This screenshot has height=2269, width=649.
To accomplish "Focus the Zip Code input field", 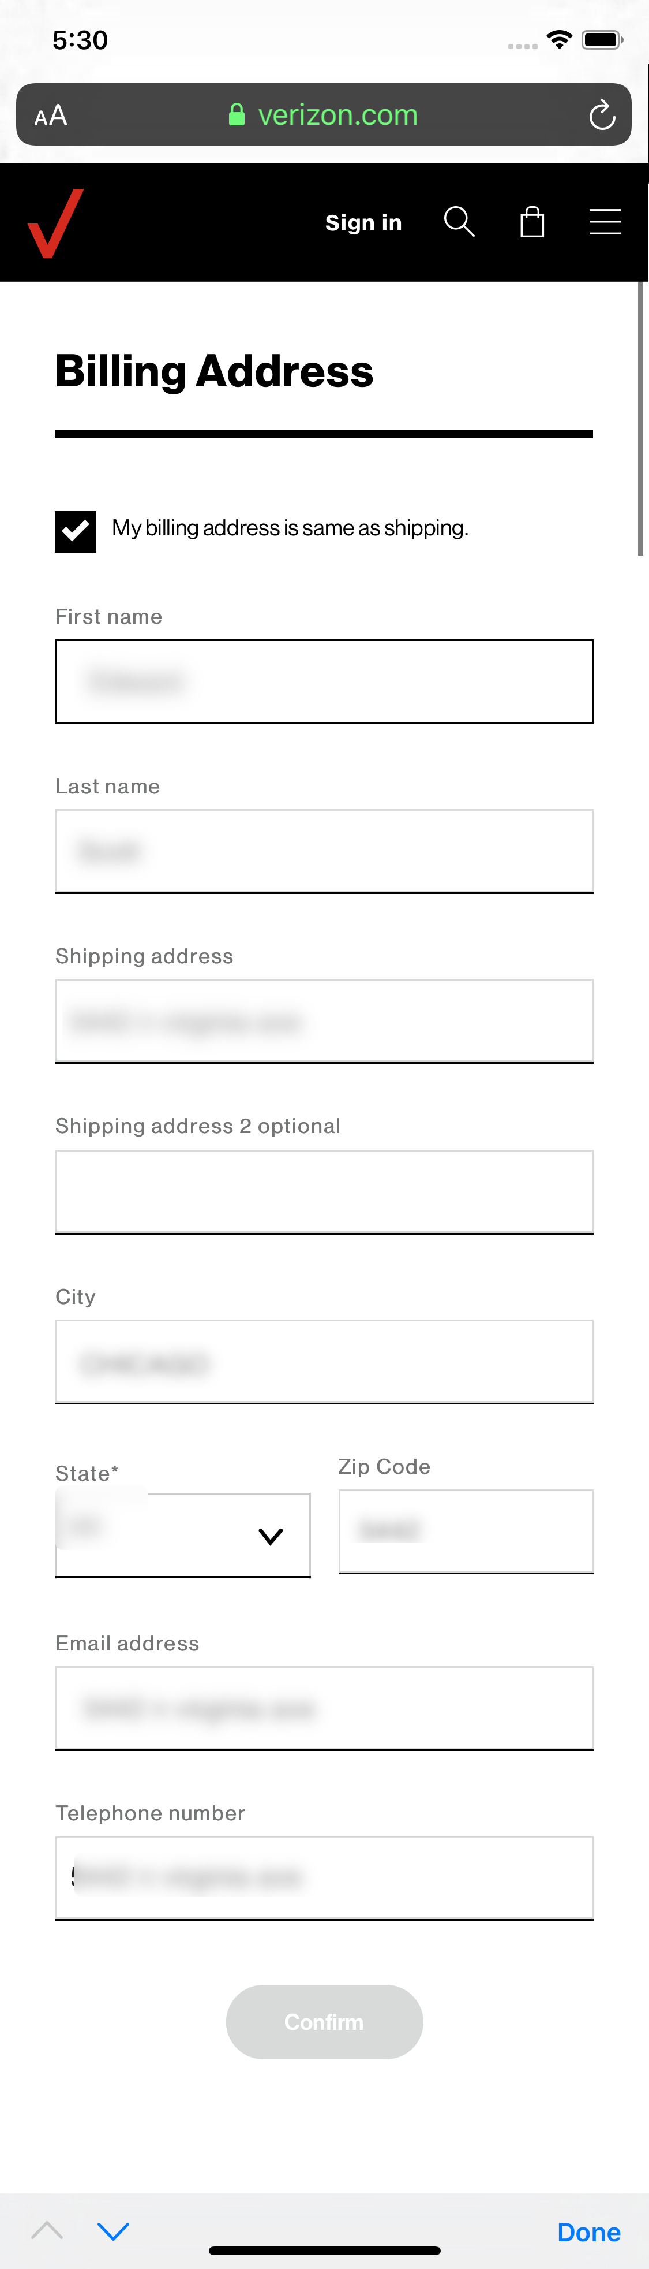I will pyautogui.click(x=465, y=1532).
